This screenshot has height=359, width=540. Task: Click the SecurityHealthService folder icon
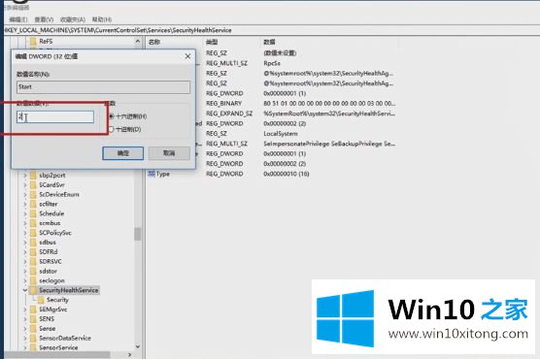(x=33, y=290)
